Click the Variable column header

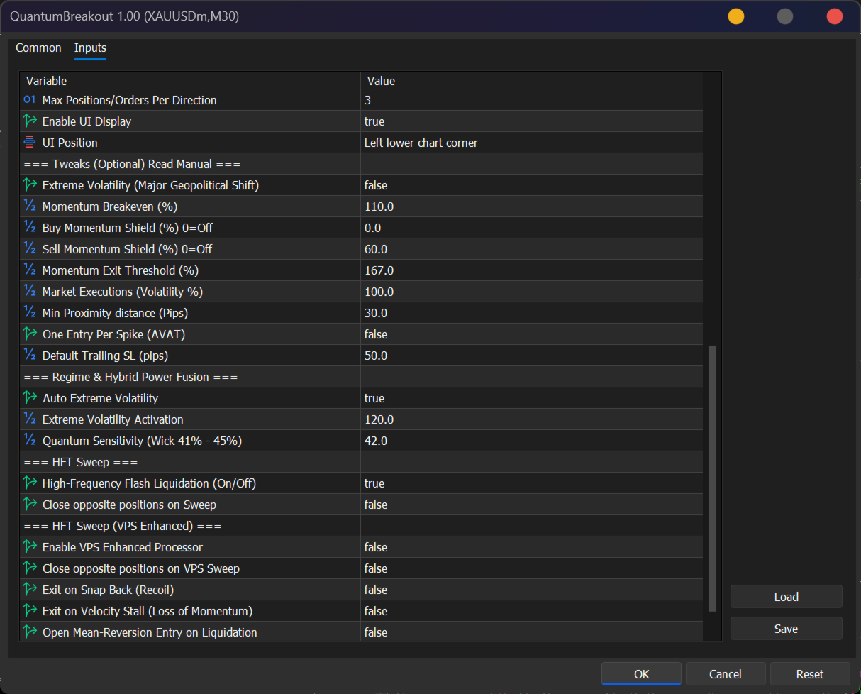pyautogui.click(x=190, y=81)
